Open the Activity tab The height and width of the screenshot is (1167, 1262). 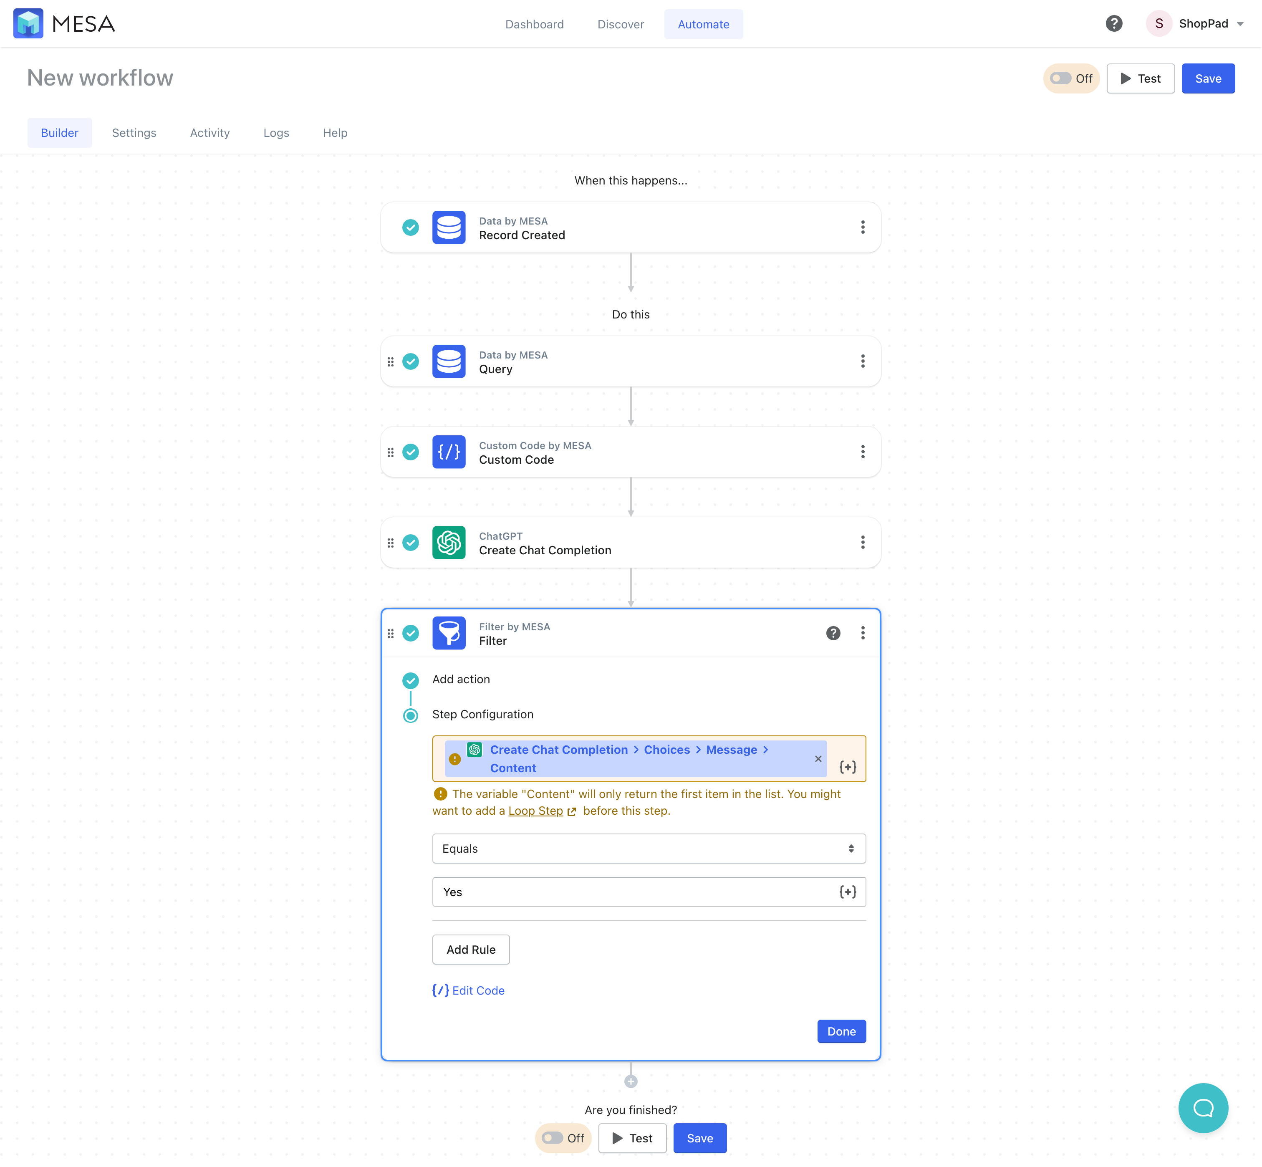pos(209,133)
